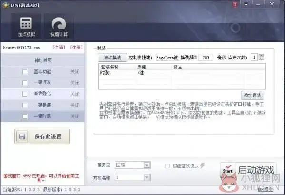
Task: Open the title bar dropdown menu arrow
Action: click(x=246, y=4)
